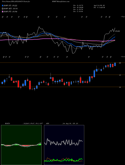Image resolution: width=125 pixels, height=165 pixels.
Task: Click the white DOW MT legend swatch
Action: pos(2,9)
